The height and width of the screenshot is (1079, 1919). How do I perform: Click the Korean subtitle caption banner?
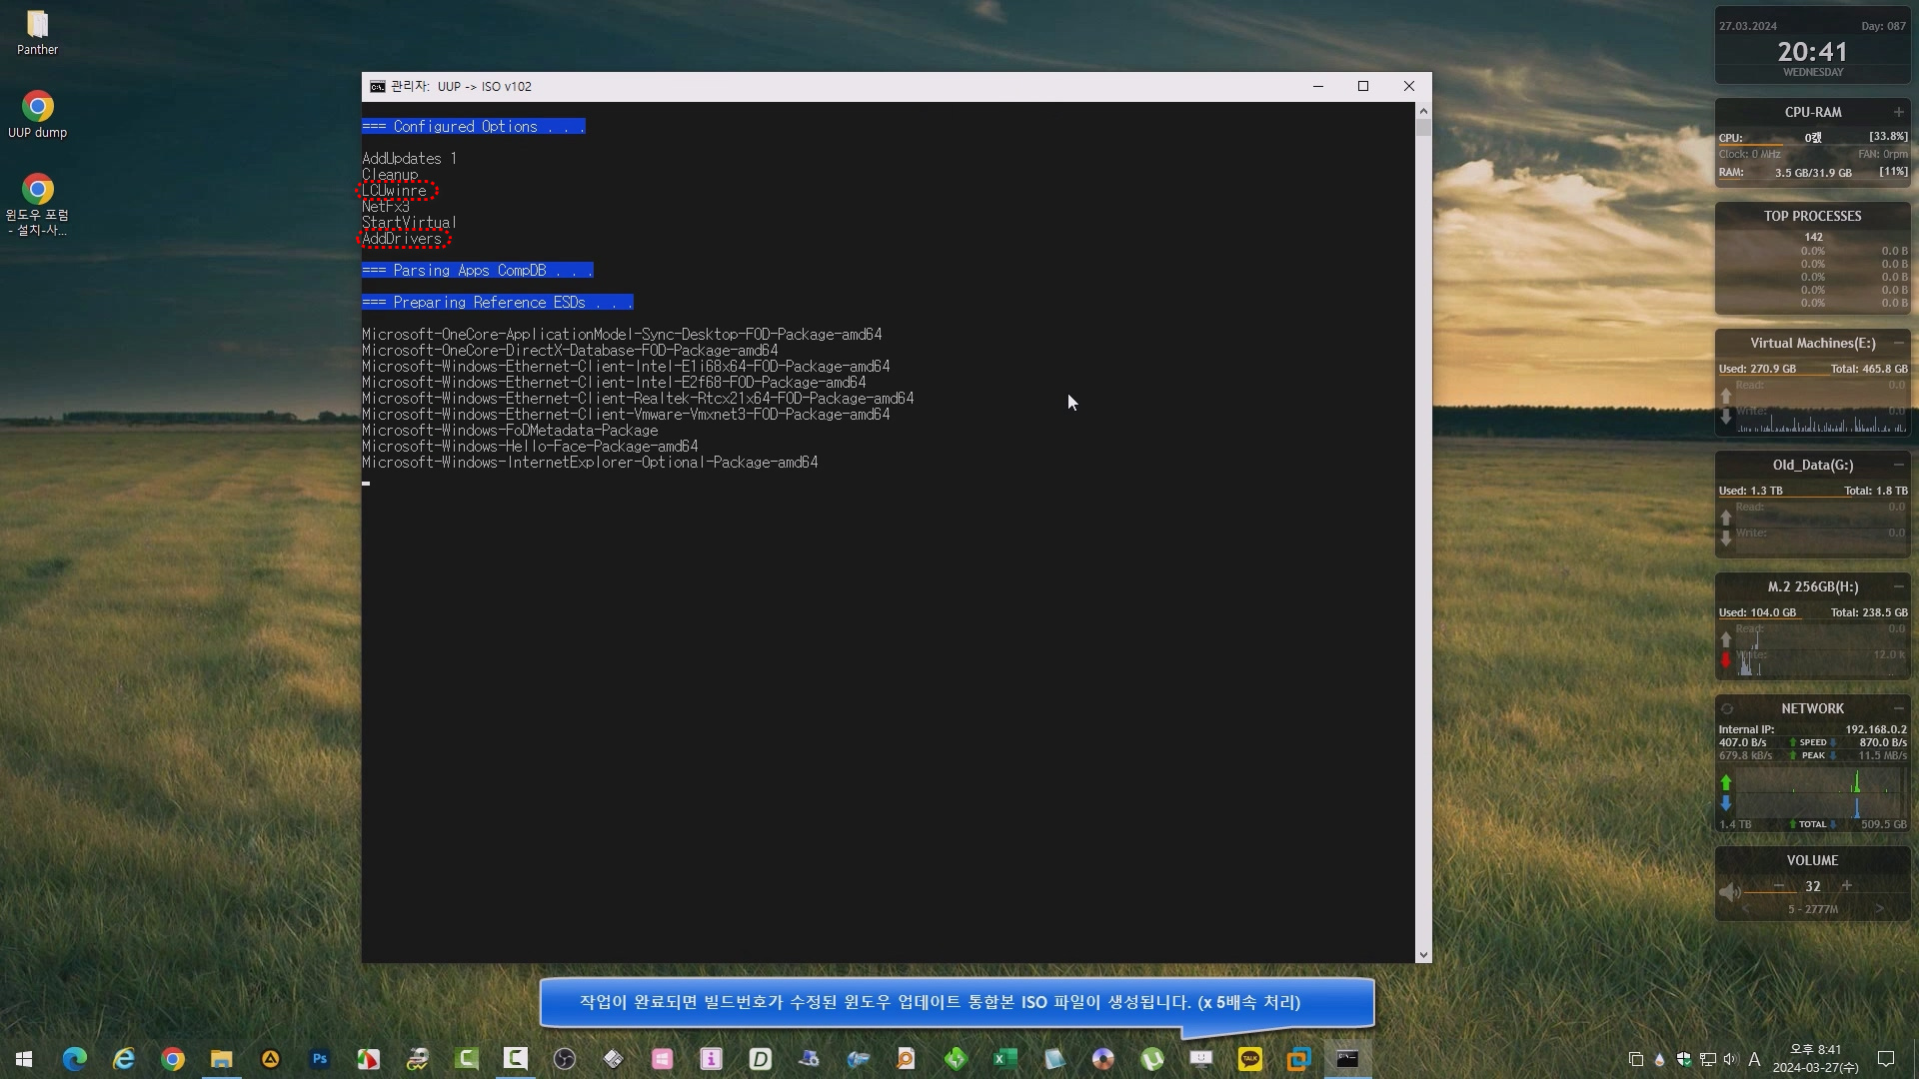pos(957,1002)
